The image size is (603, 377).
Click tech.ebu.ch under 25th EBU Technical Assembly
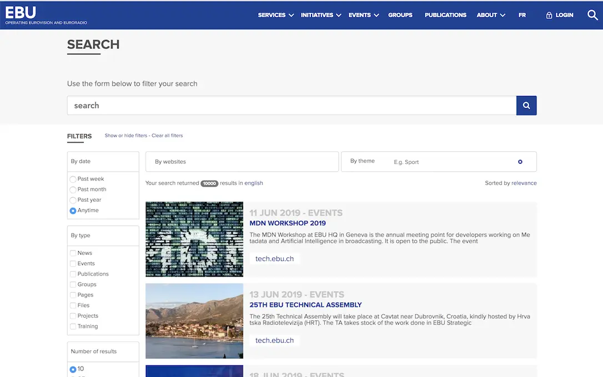tap(275, 340)
